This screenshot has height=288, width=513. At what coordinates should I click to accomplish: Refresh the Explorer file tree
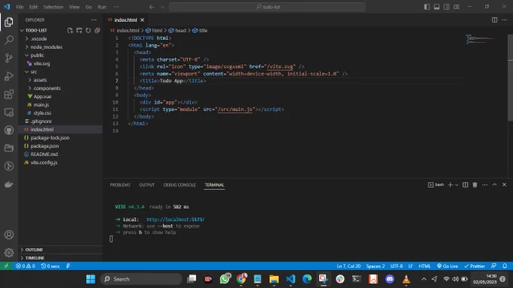pyautogui.click(x=88, y=30)
